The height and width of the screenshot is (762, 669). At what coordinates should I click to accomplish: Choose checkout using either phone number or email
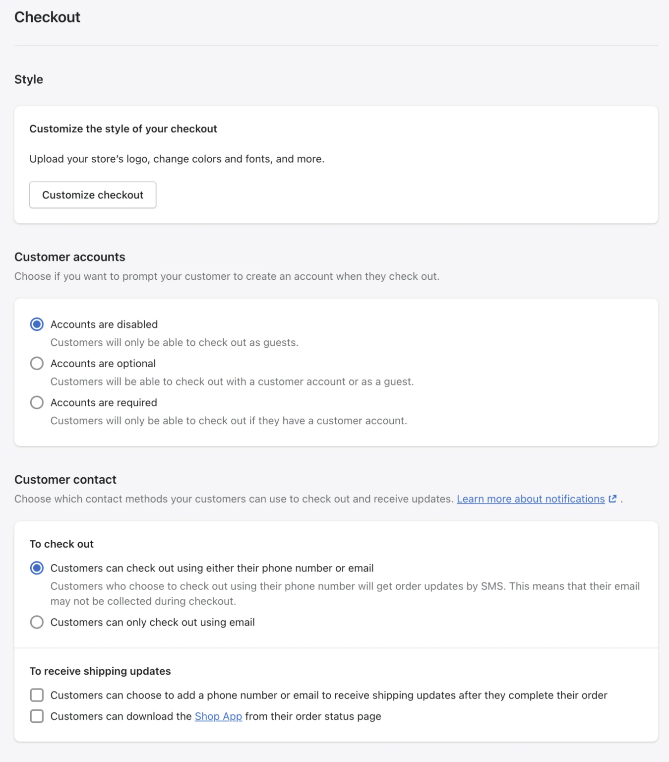pyautogui.click(x=37, y=568)
